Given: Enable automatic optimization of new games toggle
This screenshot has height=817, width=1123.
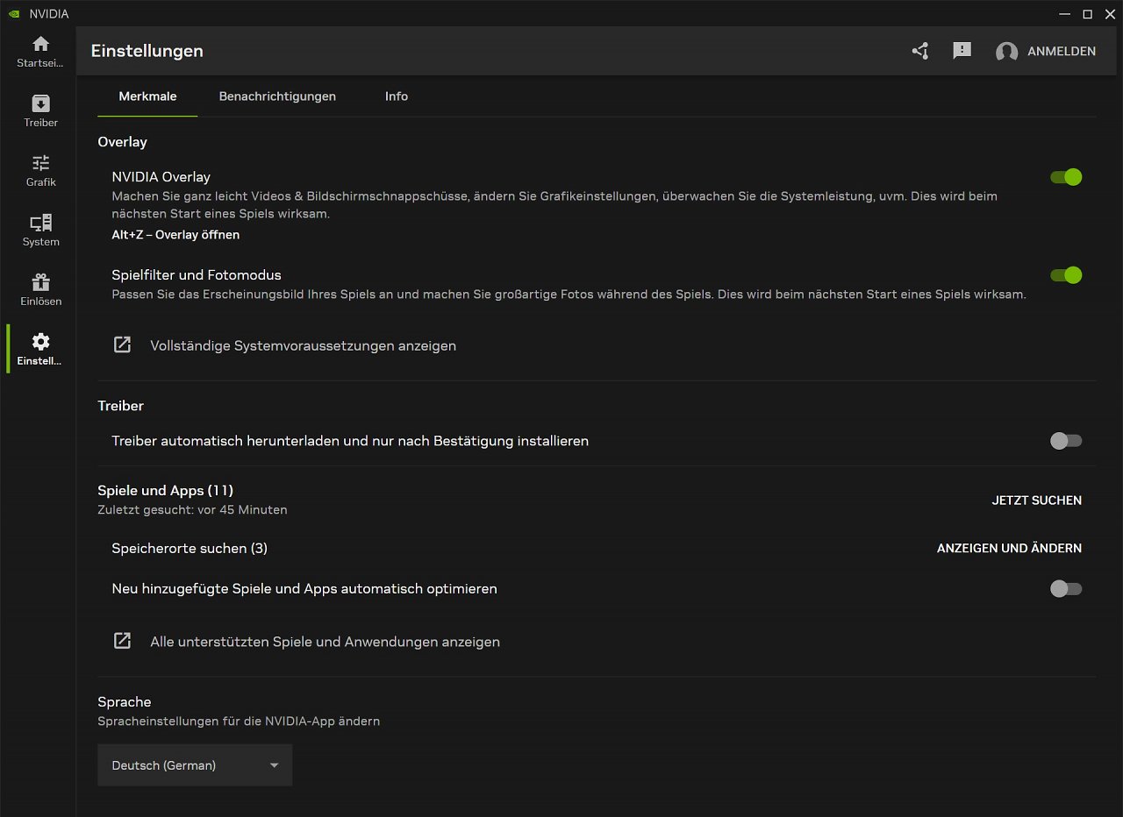Looking at the screenshot, I should tap(1066, 589).
